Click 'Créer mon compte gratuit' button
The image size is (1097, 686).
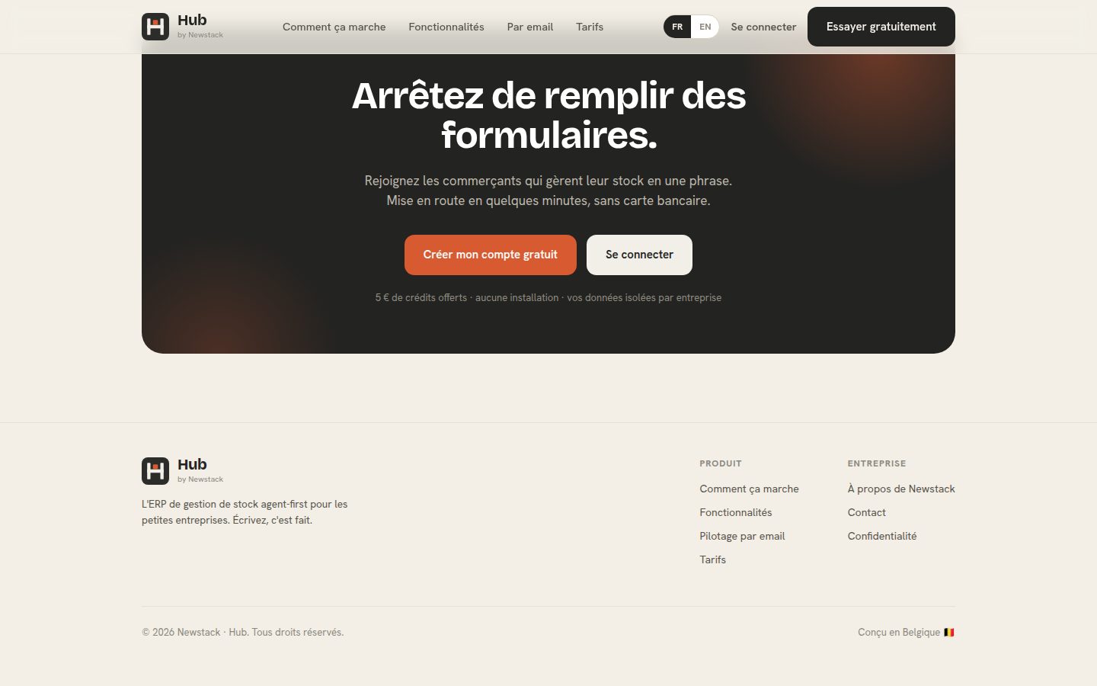(x=491, y=255)
